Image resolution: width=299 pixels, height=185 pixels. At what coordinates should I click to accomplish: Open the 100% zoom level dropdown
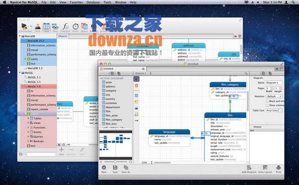tap(147, 163)
